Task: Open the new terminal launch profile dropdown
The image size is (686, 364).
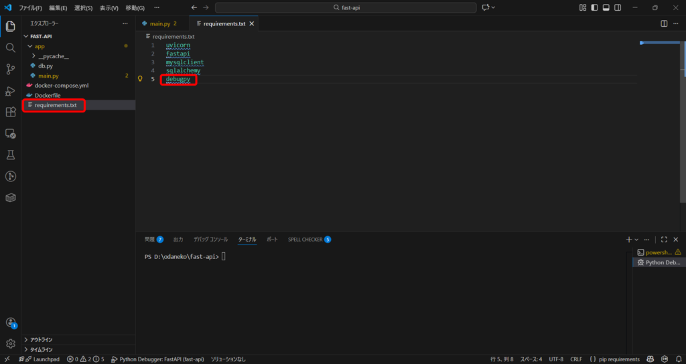Action: [637, 240]
